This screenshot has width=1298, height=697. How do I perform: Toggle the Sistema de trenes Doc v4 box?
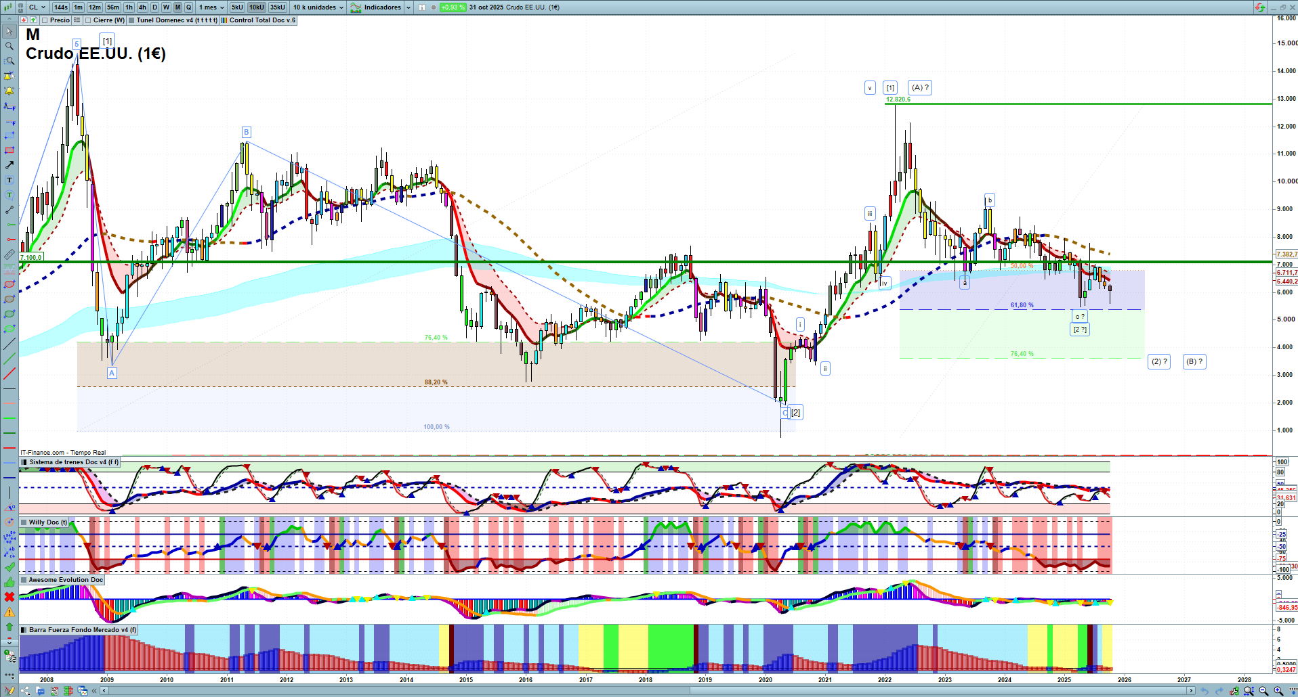pyautogui.click(x=24, y=462)
